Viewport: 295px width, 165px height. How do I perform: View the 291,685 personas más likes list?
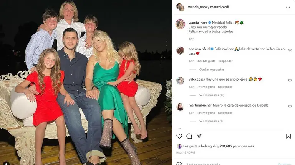[x=237, y=146]
